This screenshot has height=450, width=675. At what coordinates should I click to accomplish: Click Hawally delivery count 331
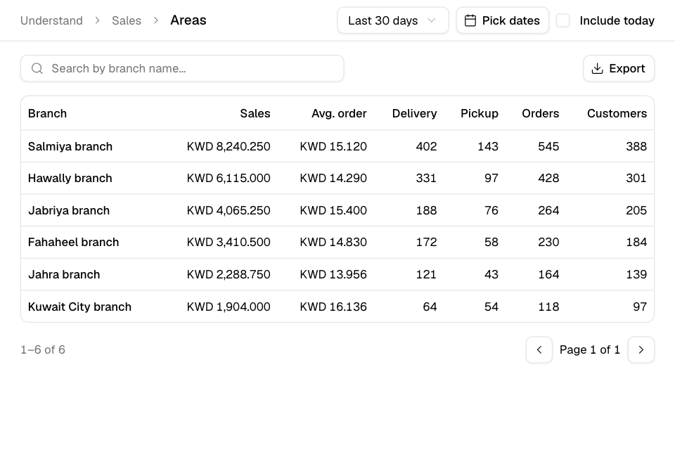coord(426,179)
